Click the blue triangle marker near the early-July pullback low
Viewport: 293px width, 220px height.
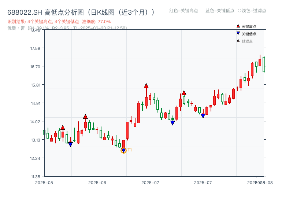tap(172, 122)
